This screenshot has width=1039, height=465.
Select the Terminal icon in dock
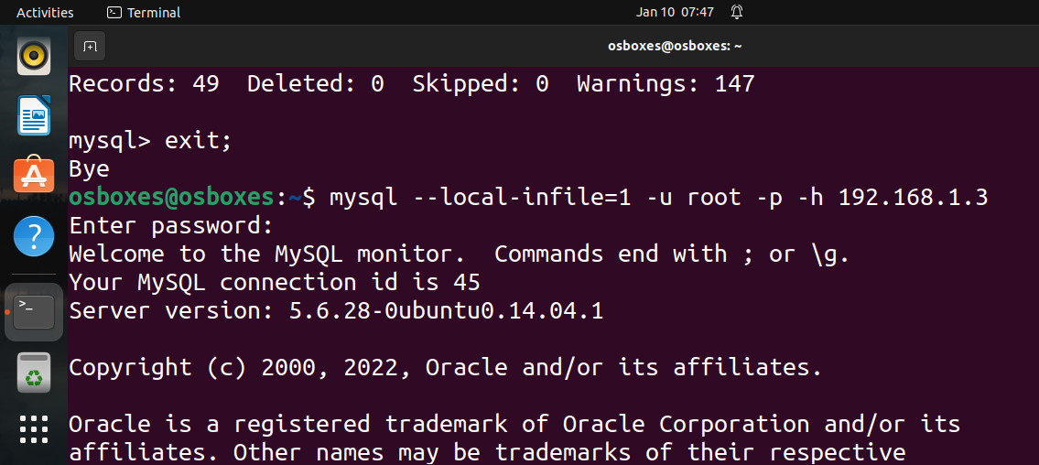[x=34, y=312]
